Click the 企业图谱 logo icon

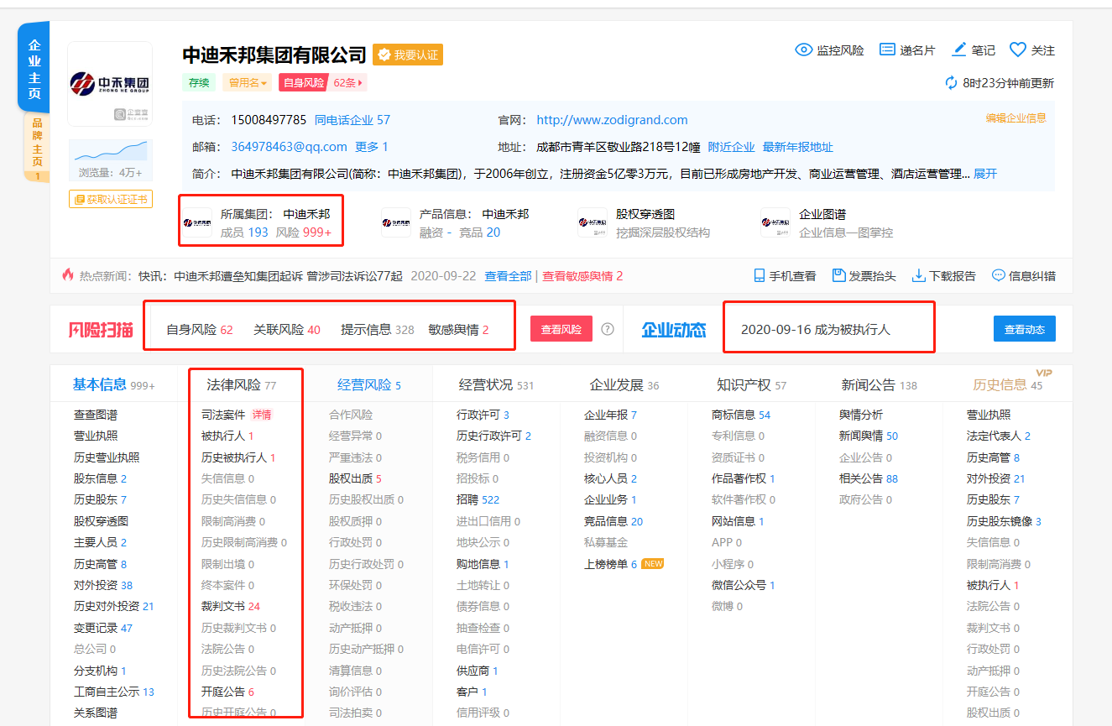(775, 222)
